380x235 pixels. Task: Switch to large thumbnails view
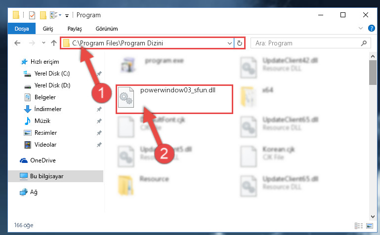[x=370, y=226]
